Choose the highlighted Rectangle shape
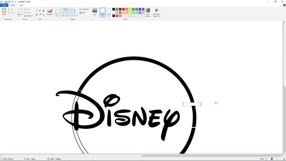This screenshot has height=161, width=286. (66, 9)
